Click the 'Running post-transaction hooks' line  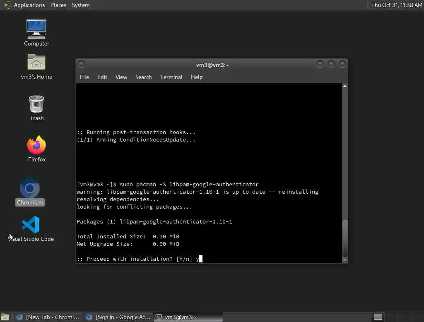click(x=136, y=132)
